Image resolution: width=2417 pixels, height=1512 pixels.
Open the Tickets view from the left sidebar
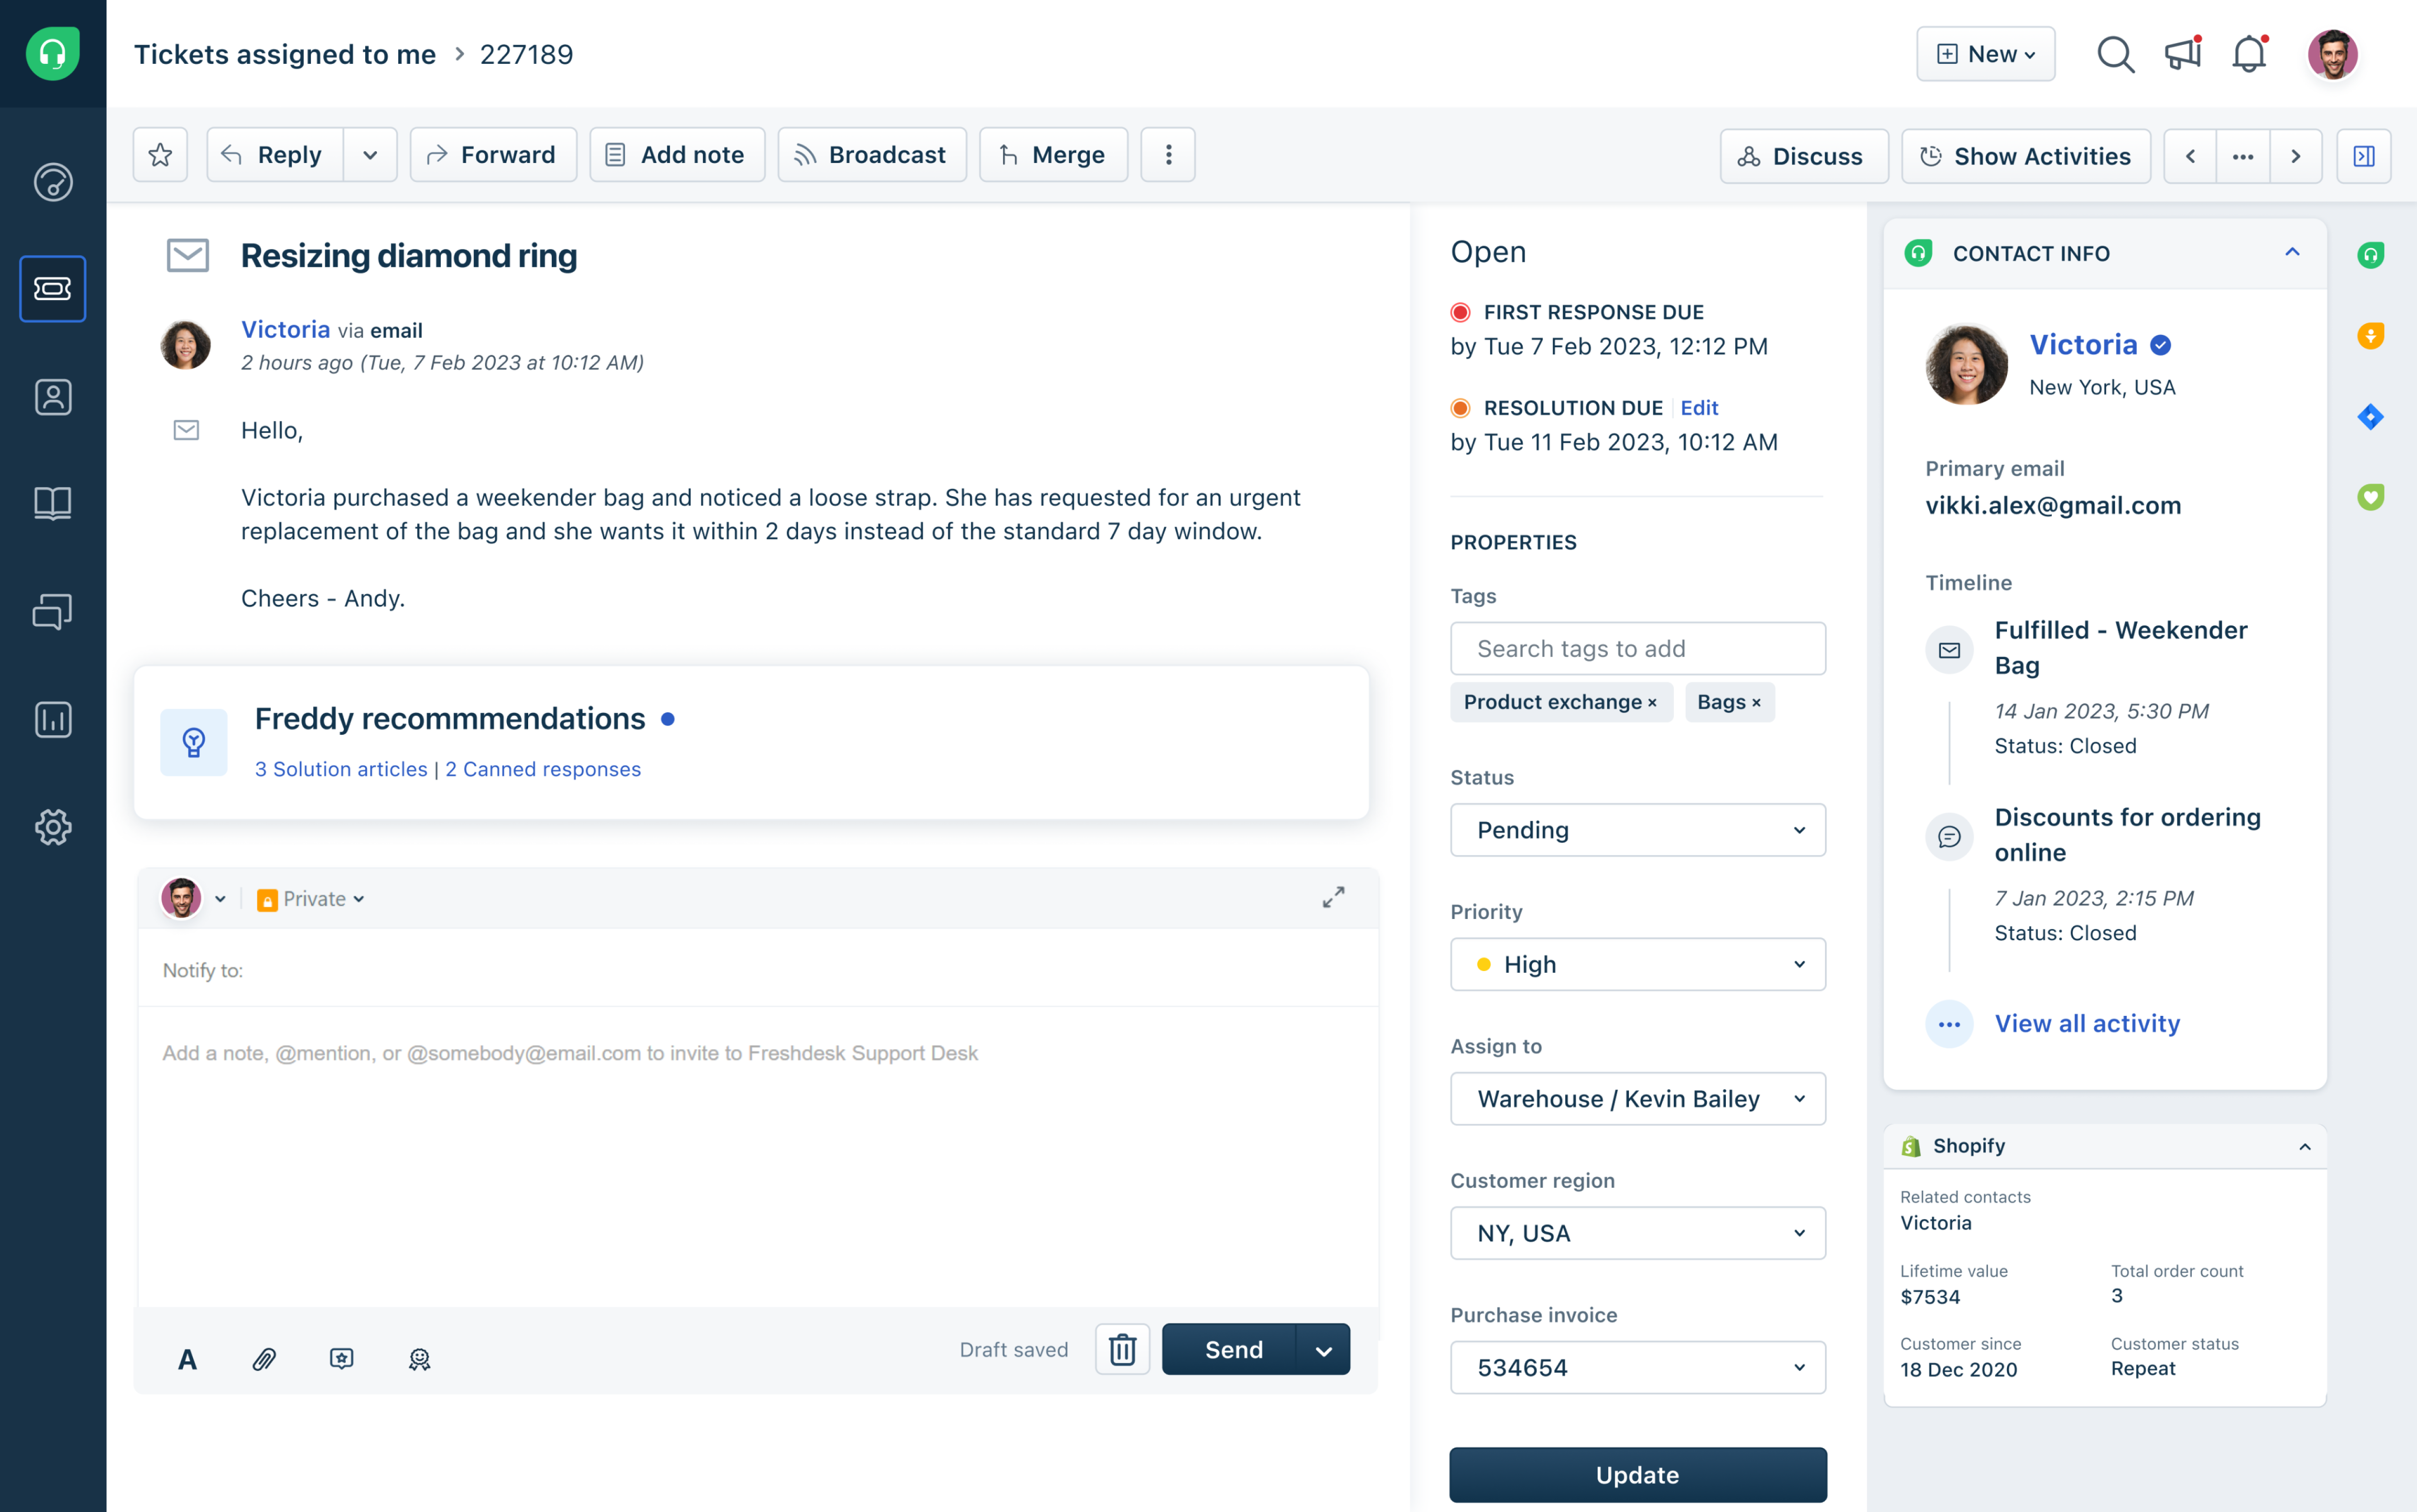click(x=52, y=289)
